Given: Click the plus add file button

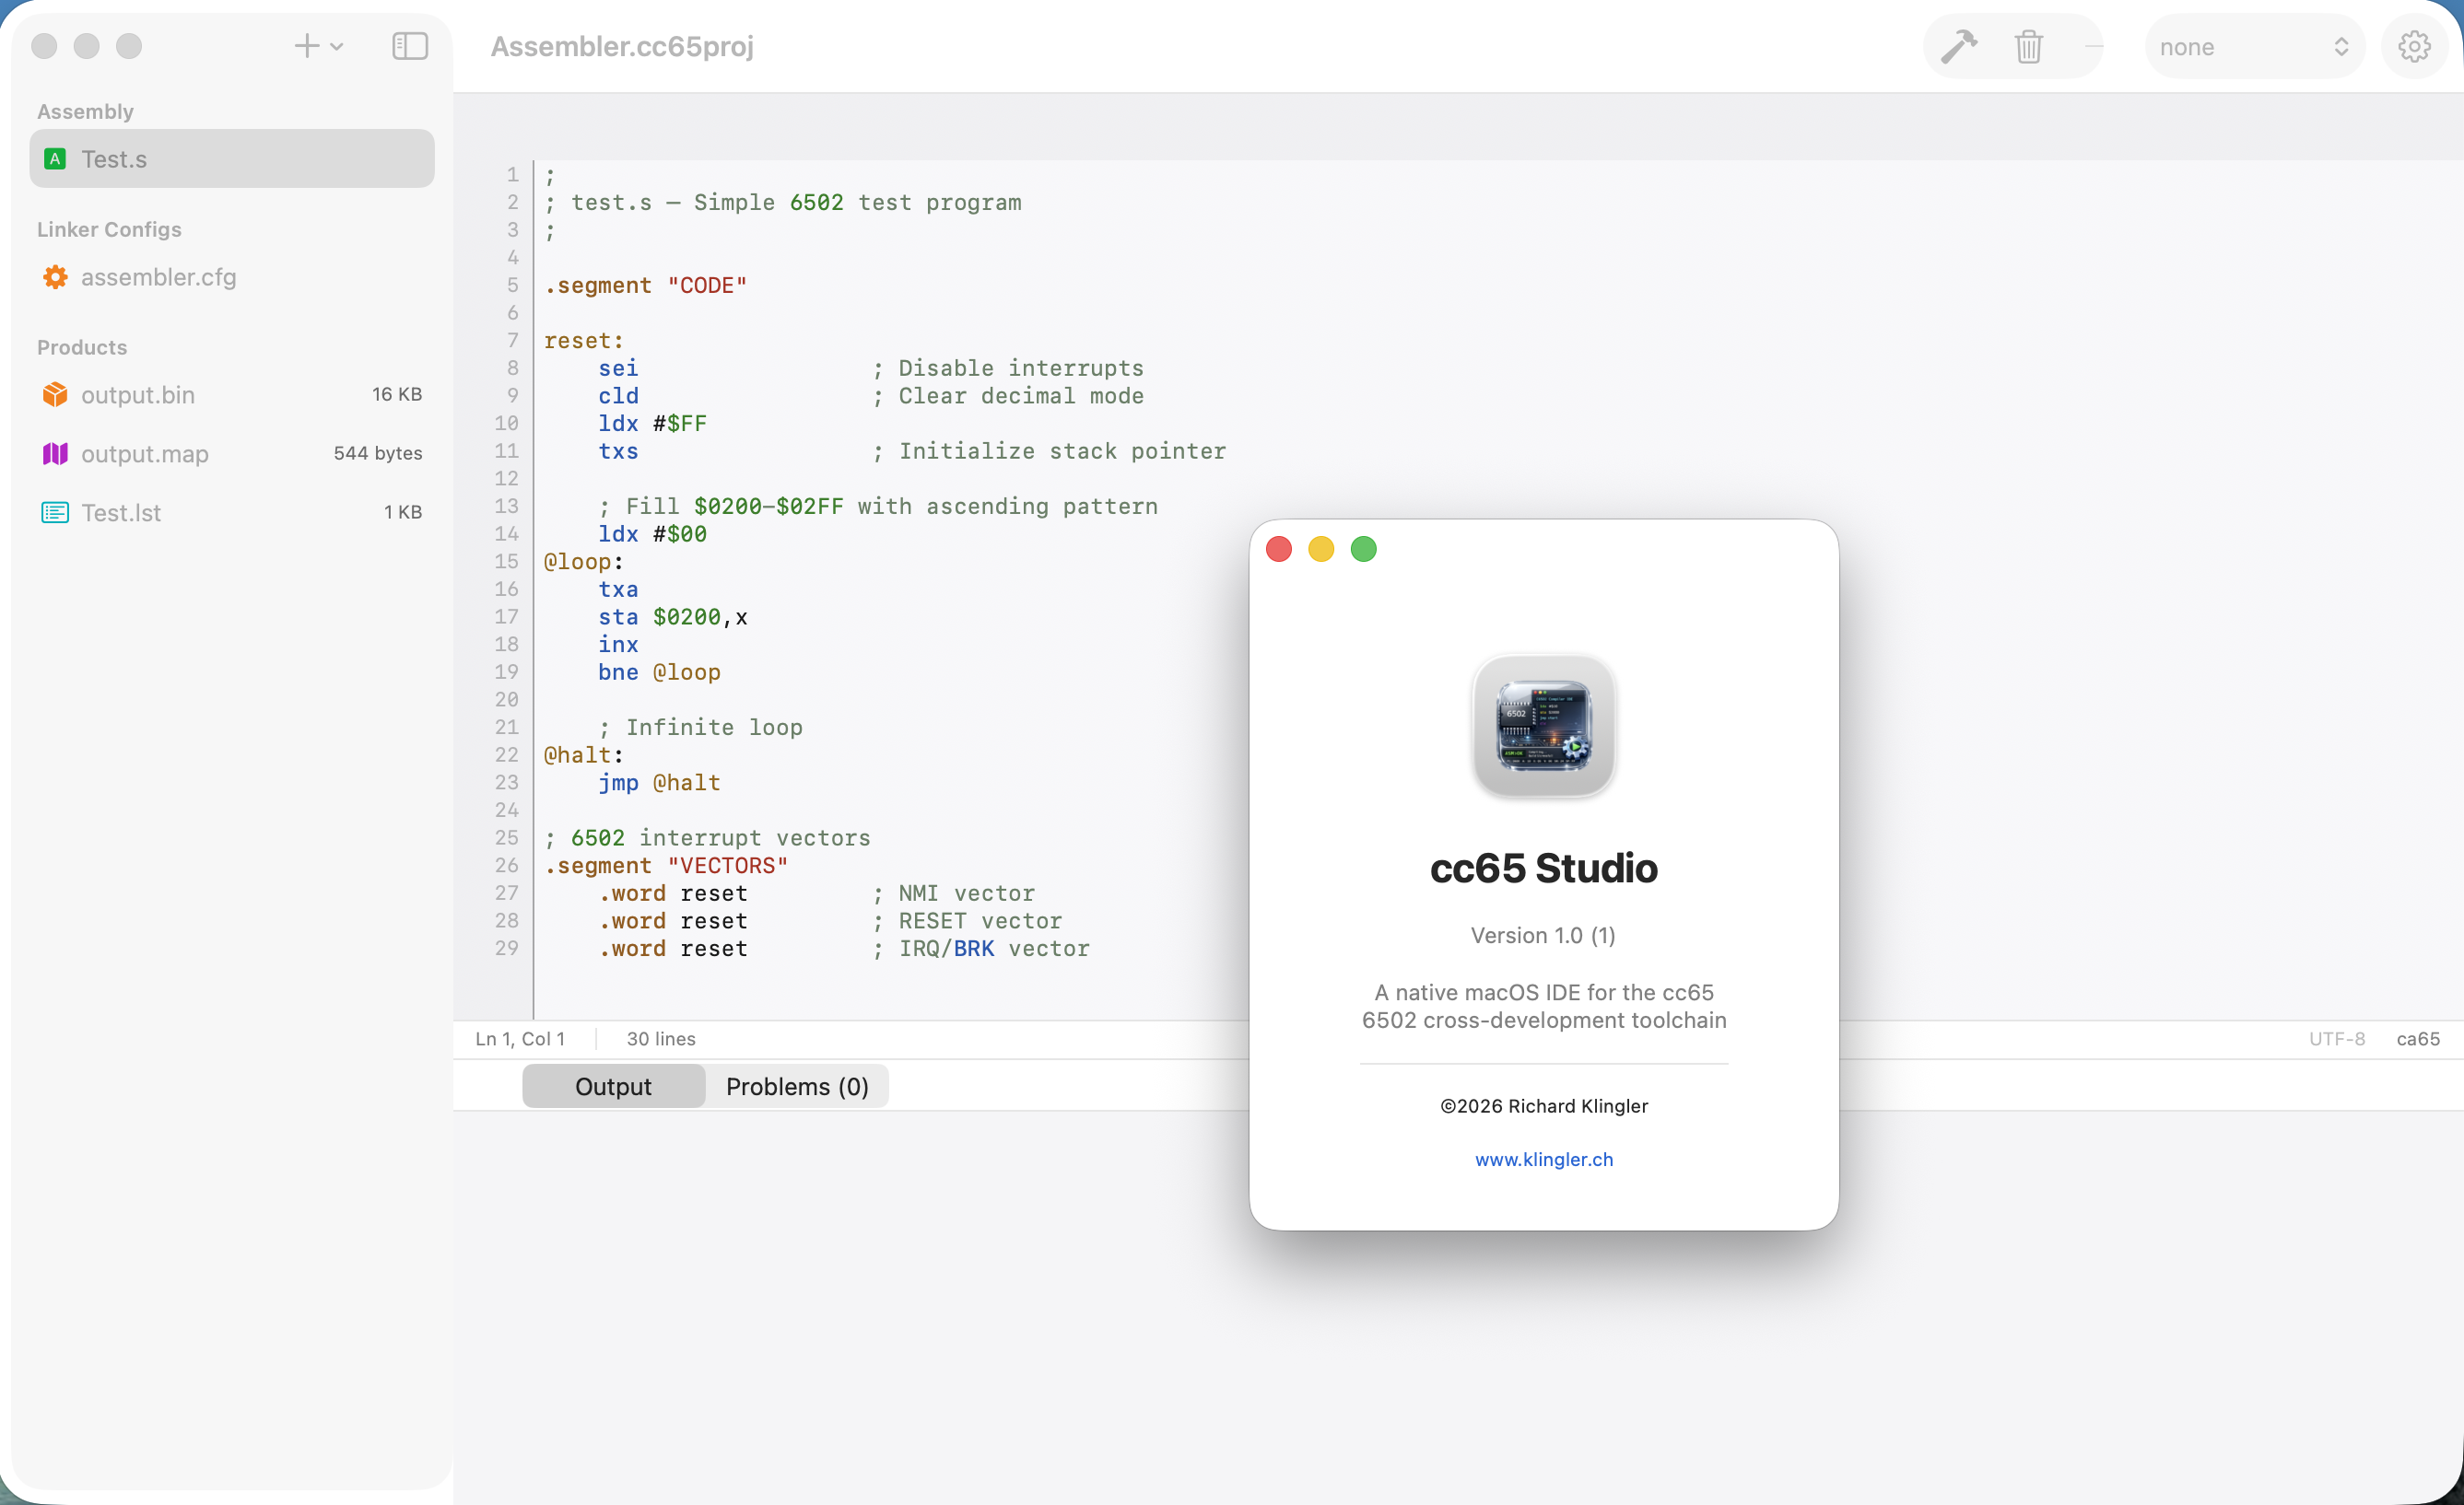Looking at the screenshot, I should pos(306,47).
